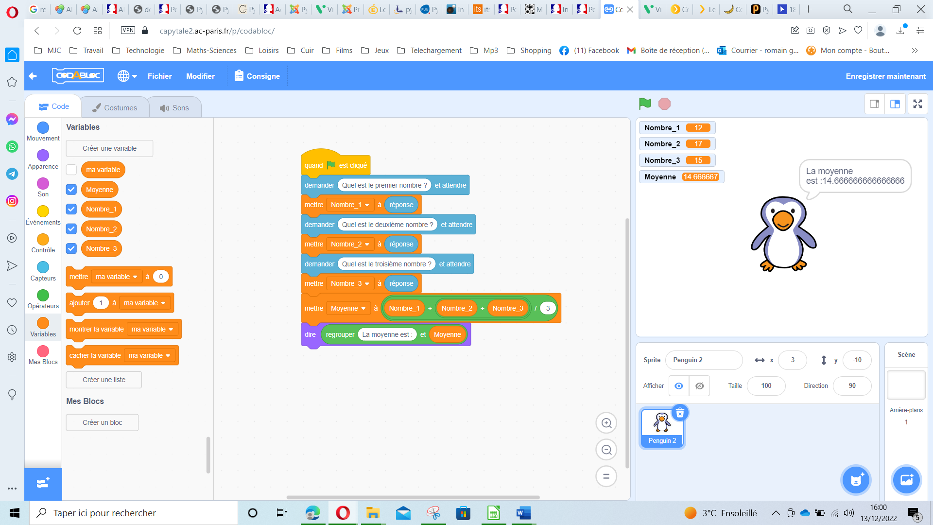The width and height of the screenshot is (933, 525).
Task: Click the choose a sprite button
Action: [x=856, y=480]
